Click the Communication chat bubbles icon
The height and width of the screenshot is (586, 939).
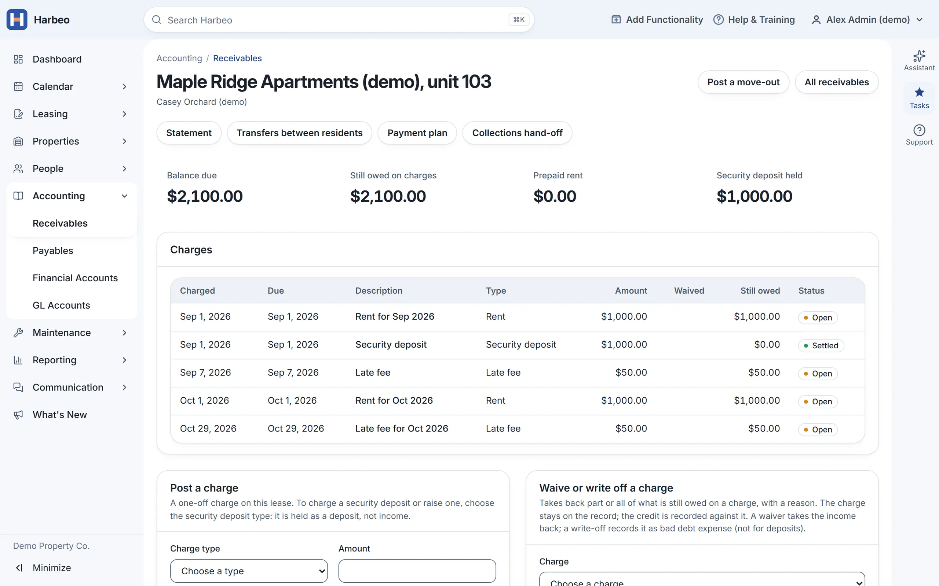[x=18, y=387]
